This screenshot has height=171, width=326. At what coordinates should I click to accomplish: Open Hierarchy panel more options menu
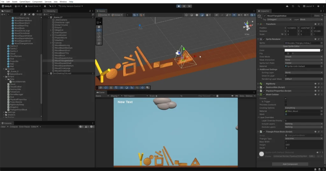[x=93, y=11]
